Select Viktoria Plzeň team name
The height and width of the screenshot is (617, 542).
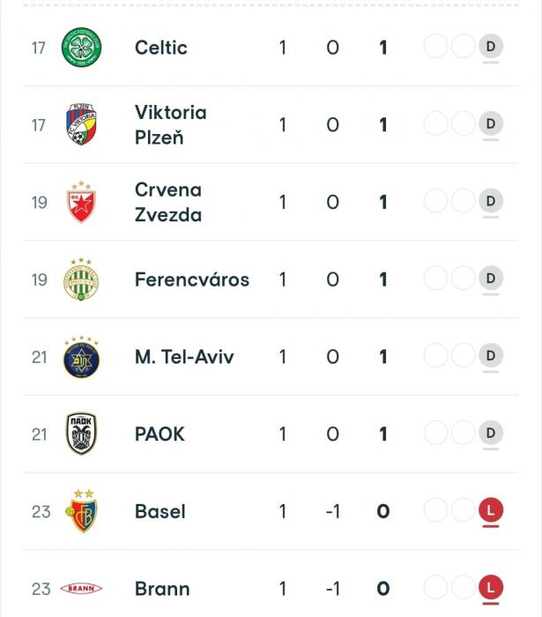tap(171, 125)
